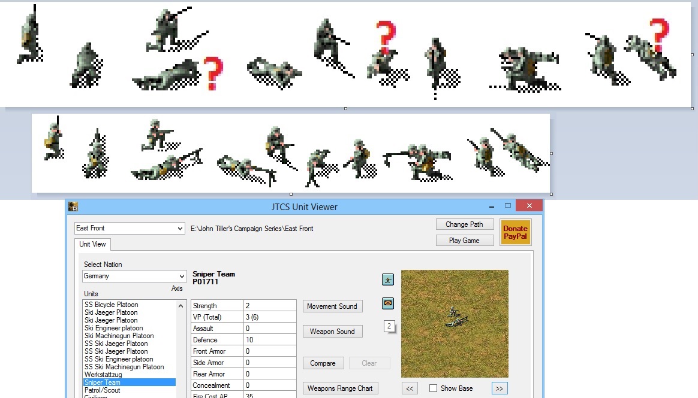
Task: Click the small box showing number 2
Action: [389, 326]
